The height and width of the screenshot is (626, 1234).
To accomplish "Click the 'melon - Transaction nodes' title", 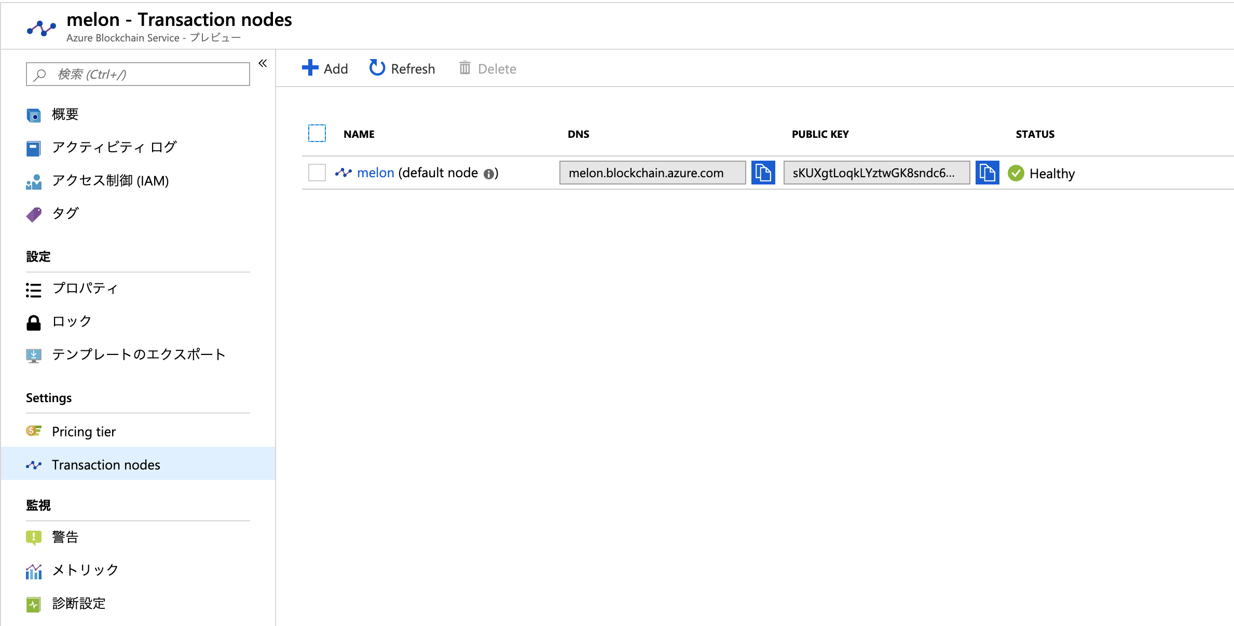I will (x=179, y=20).
